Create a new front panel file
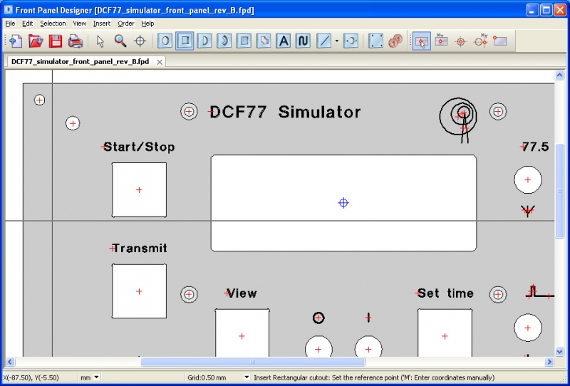 [x=15, y=41]
